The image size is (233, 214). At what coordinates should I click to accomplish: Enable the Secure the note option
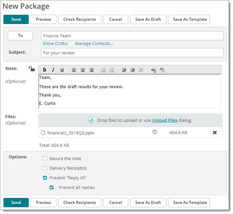pyautogui.click(x=45, y=159)
